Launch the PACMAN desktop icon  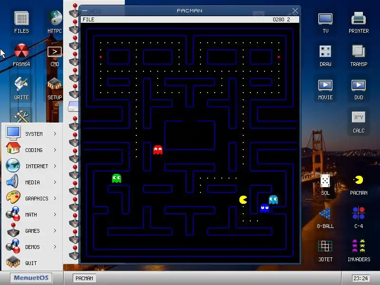click(359, 185)
